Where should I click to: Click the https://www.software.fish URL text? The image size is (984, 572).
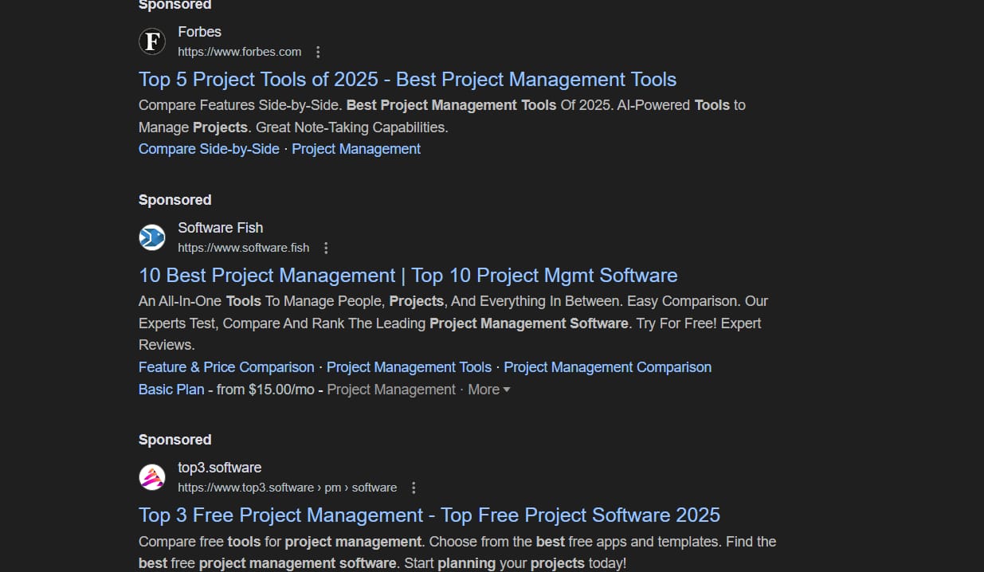(x=243, y=248)
